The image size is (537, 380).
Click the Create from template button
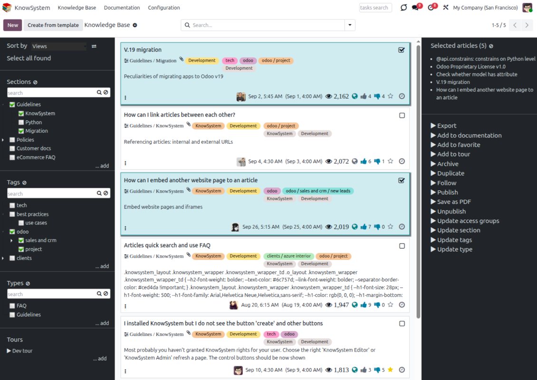[53, 25]
